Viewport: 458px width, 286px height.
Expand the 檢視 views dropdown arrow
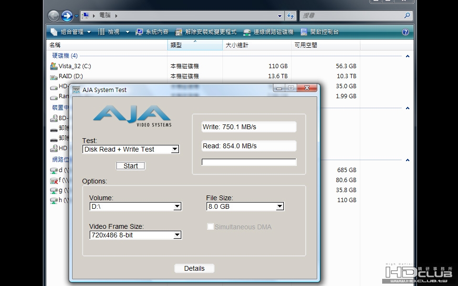tap(128, 32)
